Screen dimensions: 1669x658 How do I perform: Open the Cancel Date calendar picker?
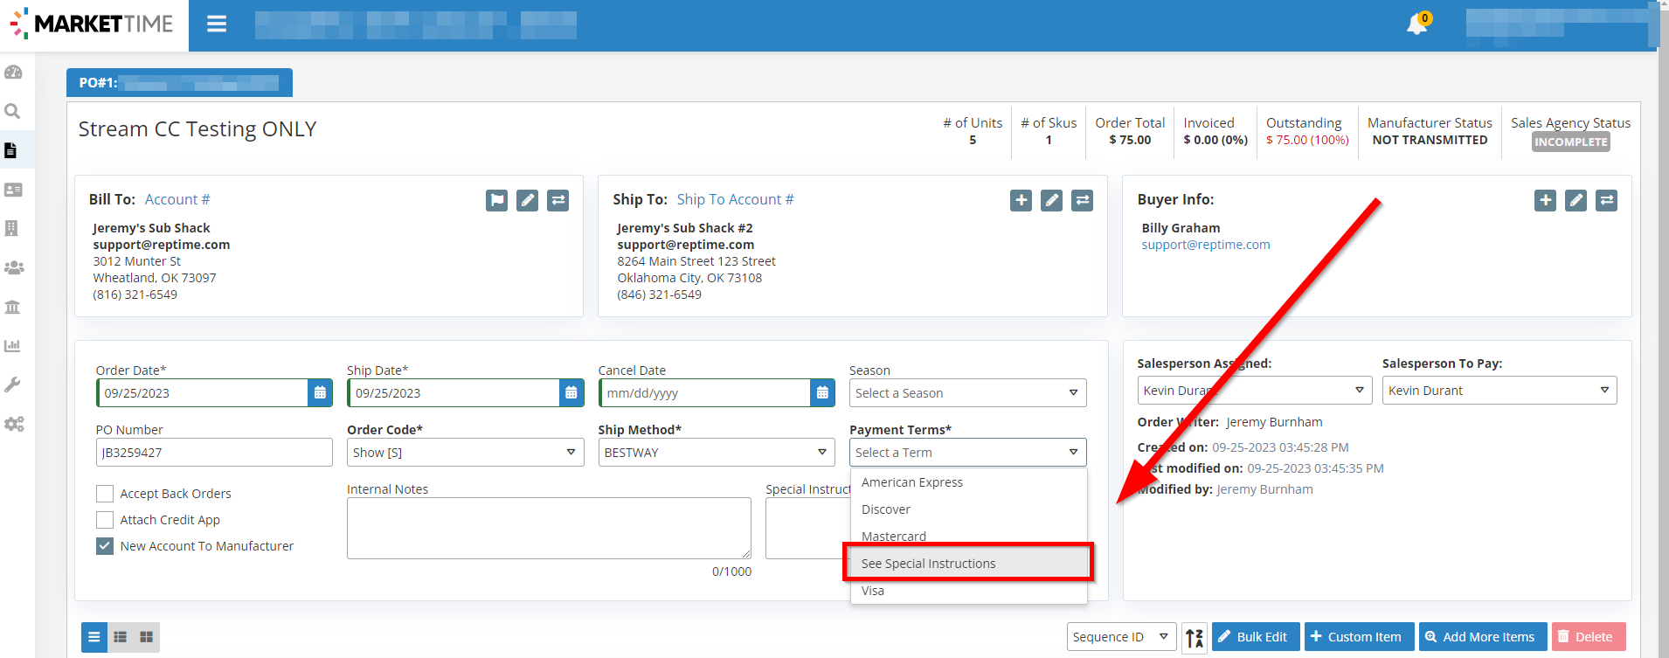tap(822, 393)
